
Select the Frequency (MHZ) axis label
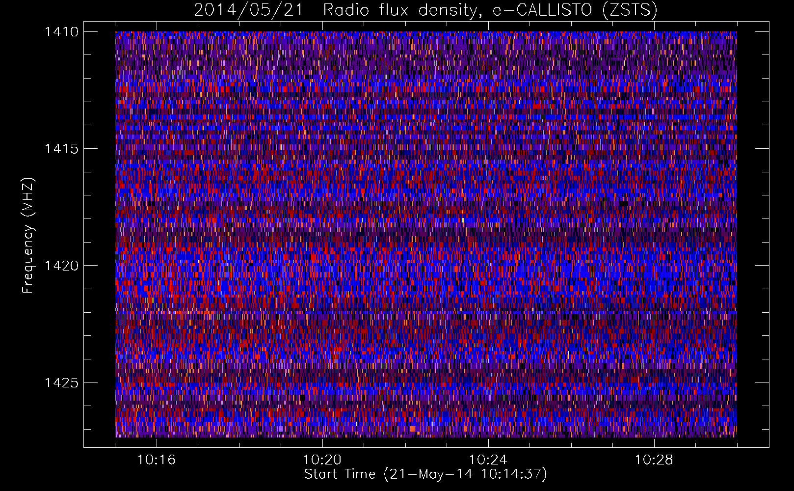point(28,236)
